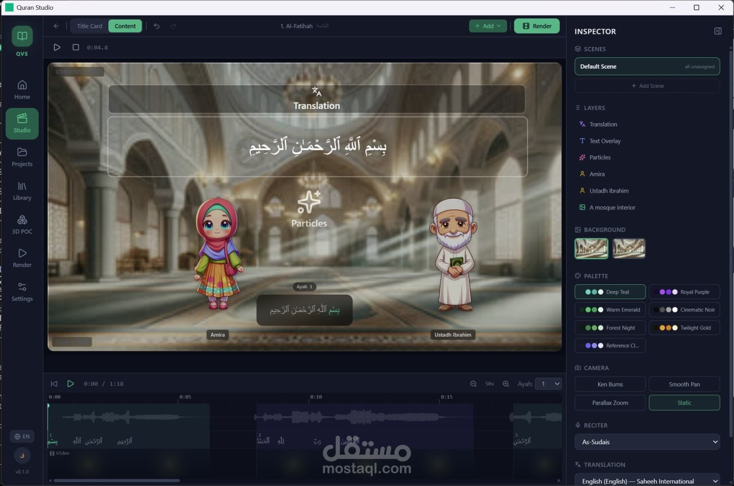
Task: Select Ken Burns camera mode
Action: (610, 384)
